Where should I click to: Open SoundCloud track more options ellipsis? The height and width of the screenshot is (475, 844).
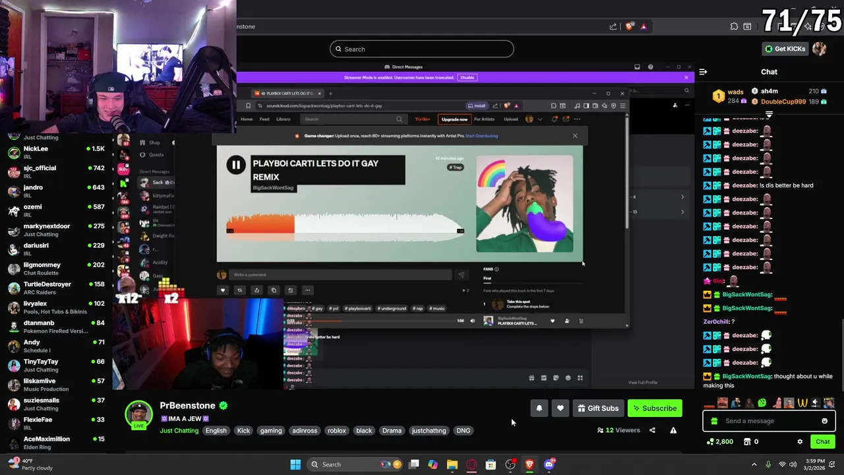pyautogui.click(x=307, y=290)
